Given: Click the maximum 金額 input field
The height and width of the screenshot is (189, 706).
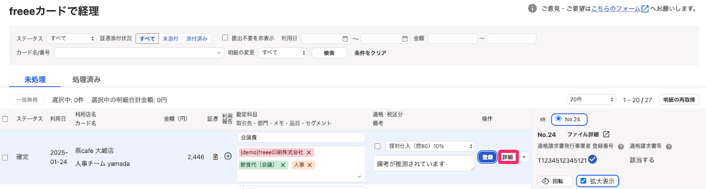Looking at the screenshot, I should 511,39.
